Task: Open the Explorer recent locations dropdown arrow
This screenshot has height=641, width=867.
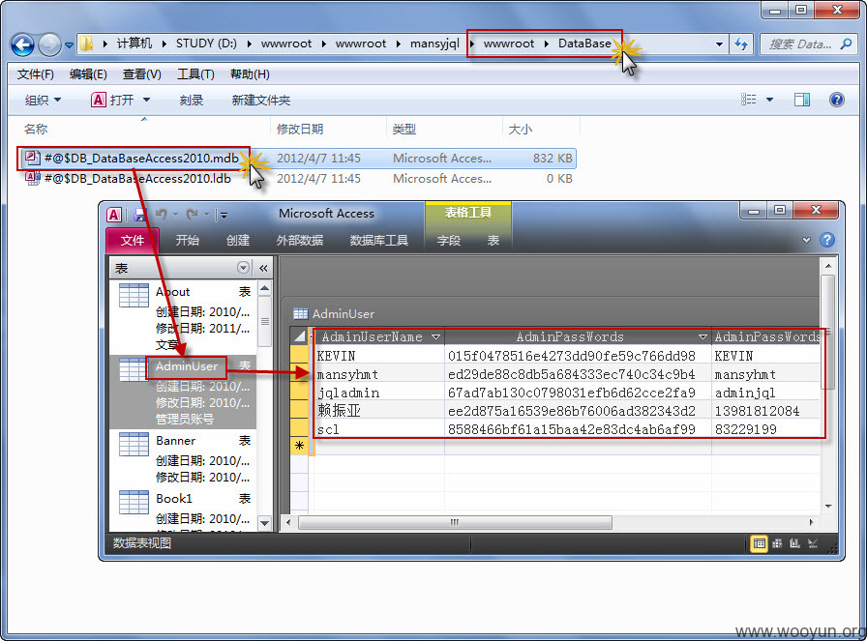Action: pos(69,45)
